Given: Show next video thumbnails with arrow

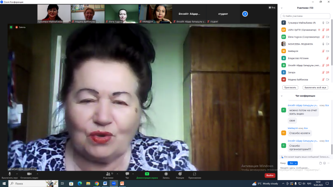Looking at the screenshot, I should (245, 14).
